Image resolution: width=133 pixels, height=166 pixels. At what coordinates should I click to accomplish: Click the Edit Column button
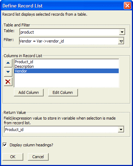click(63, 92)
